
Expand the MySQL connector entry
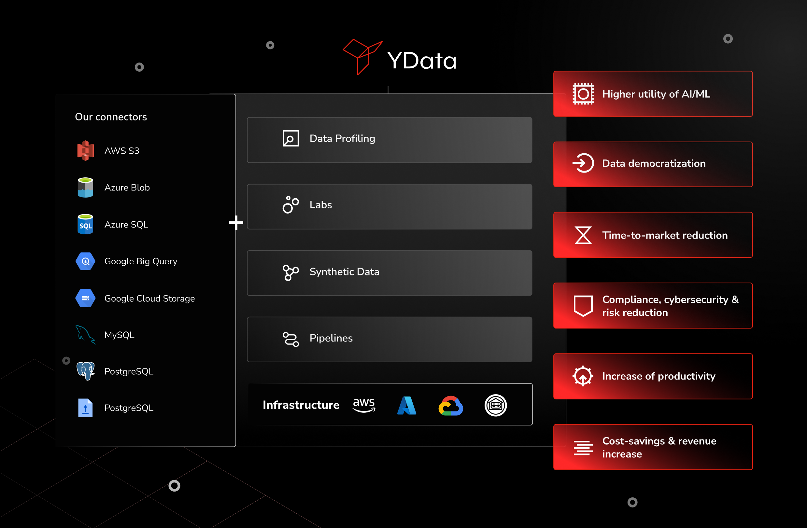tap(117, 335)
